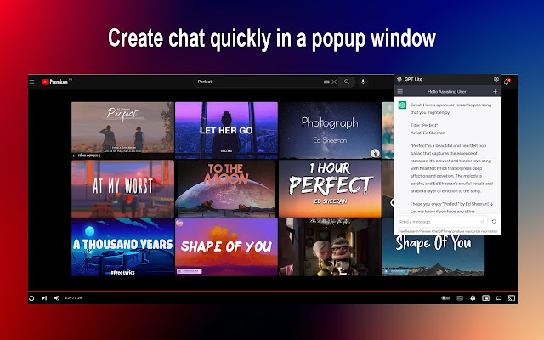
Task: Skip to the next video
Action: coord(44,298)
